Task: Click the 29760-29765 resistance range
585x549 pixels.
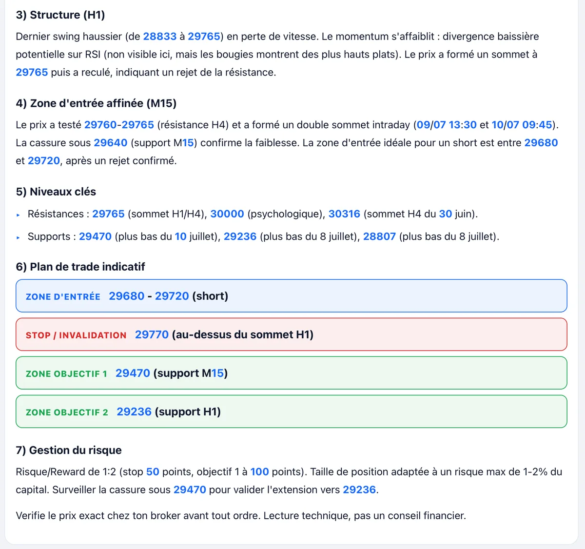Action: (119, 125)
